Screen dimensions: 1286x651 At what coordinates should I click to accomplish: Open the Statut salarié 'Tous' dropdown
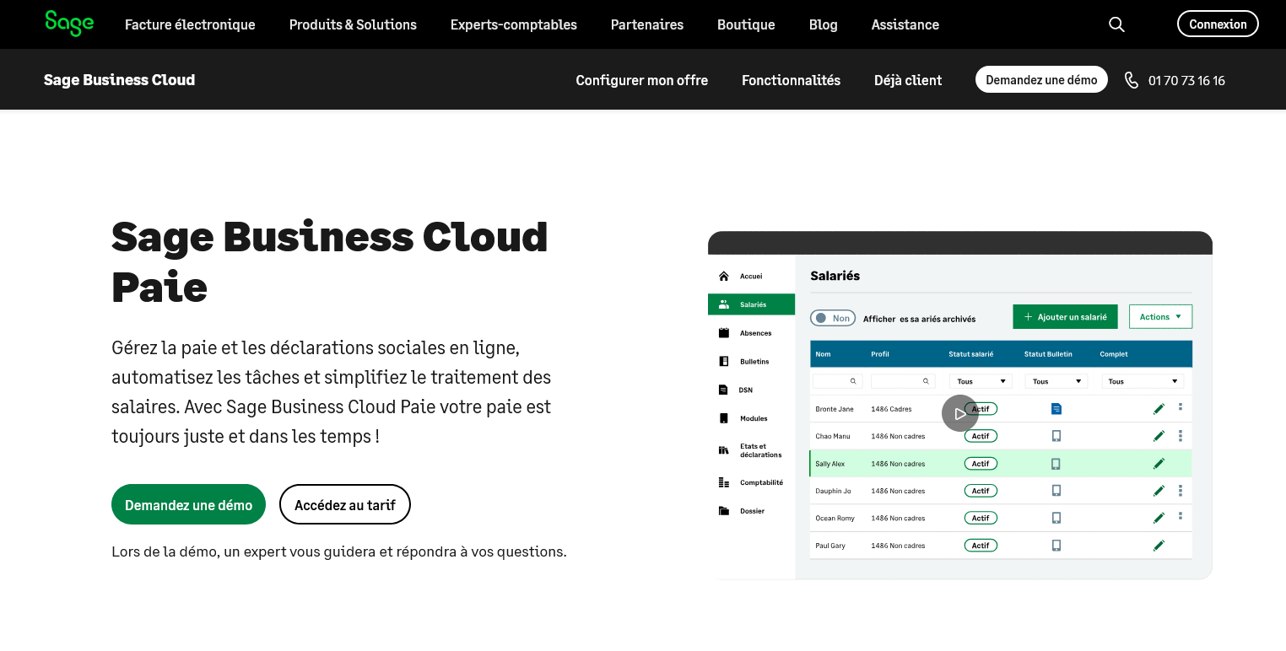click(x=981, y=381)
